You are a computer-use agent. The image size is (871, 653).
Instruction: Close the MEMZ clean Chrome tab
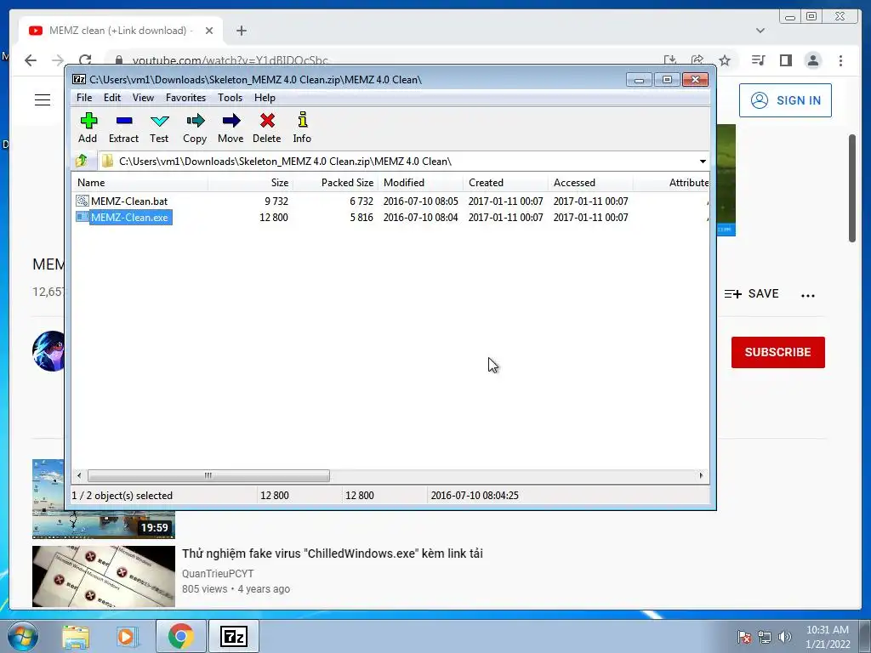(x=209, y=31)
